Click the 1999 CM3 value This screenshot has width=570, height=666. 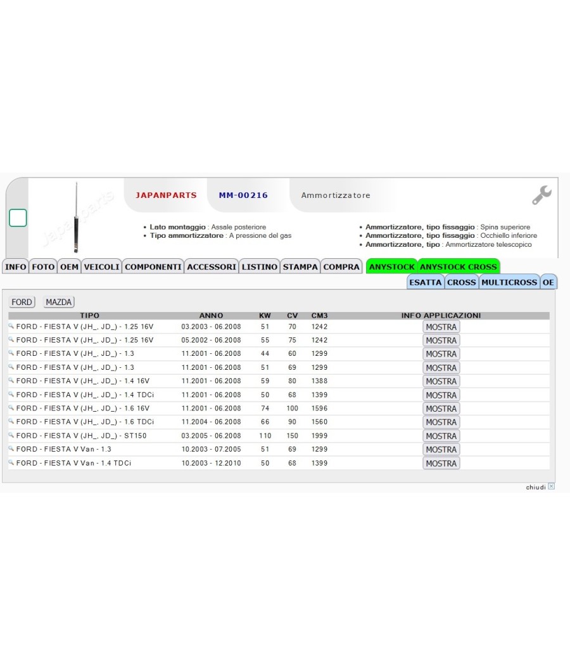pyautogui.click(x=319, y=436)
